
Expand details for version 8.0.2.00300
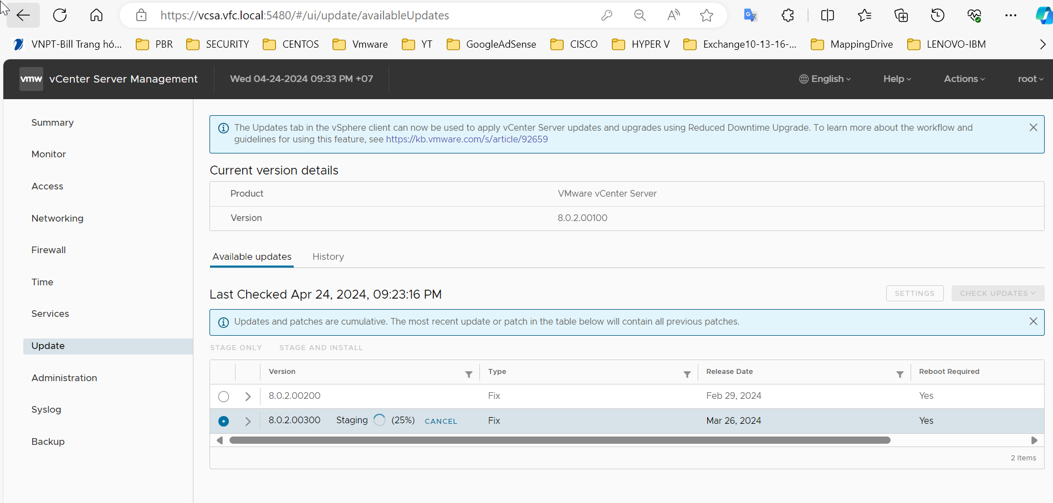248,421
